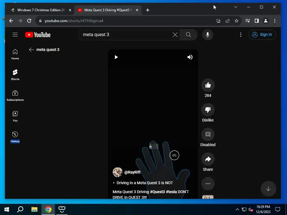Image resolution: width=287 pixels, height=215 pixels.
Task: Click the Disabled comments button
Action: pyautogui.click(x=208, y=135)
